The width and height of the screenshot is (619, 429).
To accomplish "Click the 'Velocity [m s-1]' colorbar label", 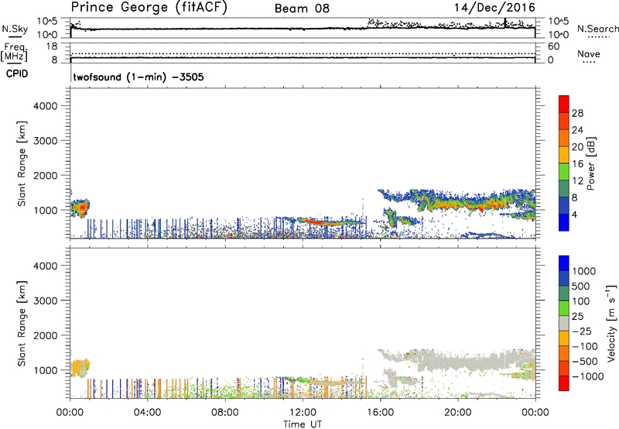I will [x=611, y=323].
